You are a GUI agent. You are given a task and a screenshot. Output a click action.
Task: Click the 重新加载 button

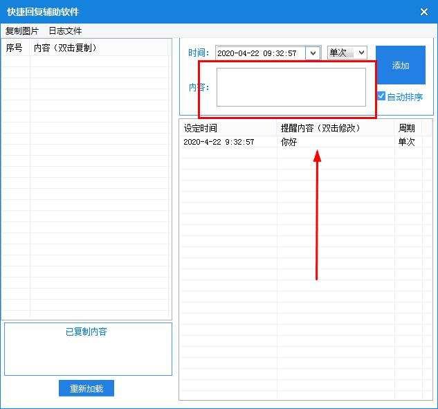coord(86,388)
